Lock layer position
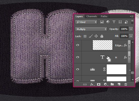 (x=96, y=36)
